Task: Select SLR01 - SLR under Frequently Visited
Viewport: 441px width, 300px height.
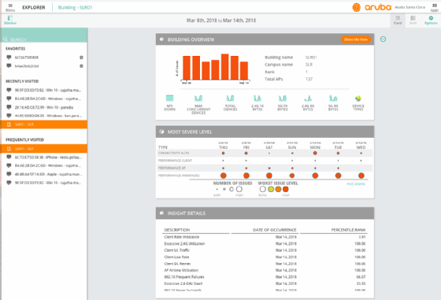Action: 44,149
